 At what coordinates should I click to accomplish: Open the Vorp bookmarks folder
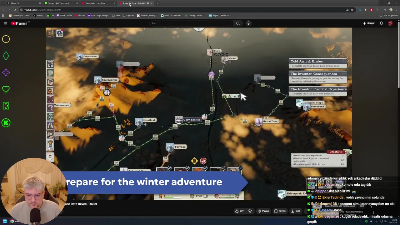coord(116,15)
